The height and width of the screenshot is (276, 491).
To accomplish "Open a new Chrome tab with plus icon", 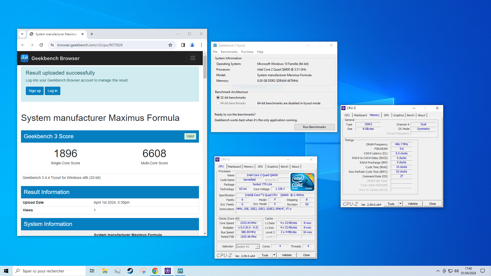I will pos(92,34).
